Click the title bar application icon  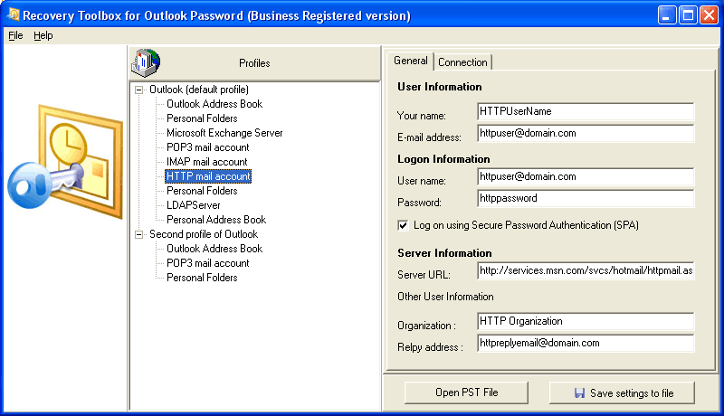pyautogui.click(x=14, y=15)
